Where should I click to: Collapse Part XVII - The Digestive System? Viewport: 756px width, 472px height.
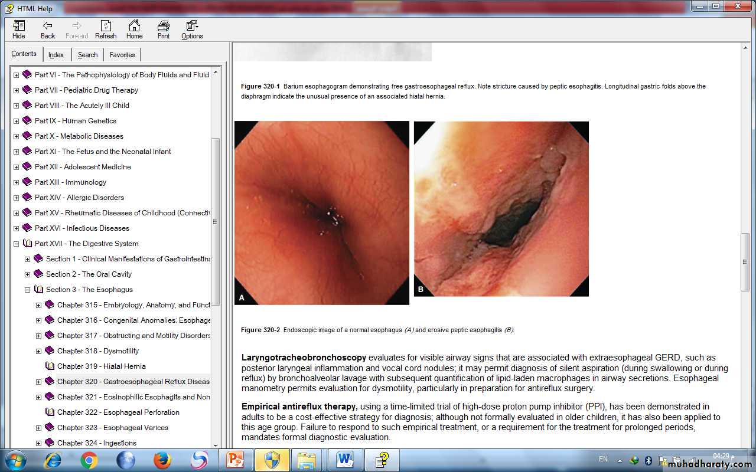coord(16,244)
